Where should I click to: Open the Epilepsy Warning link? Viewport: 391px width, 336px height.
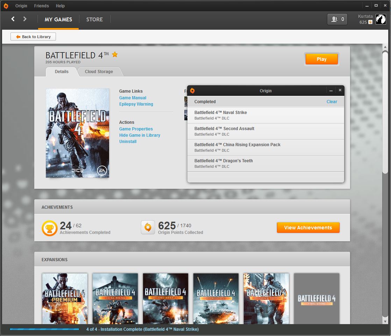[136, 104]
